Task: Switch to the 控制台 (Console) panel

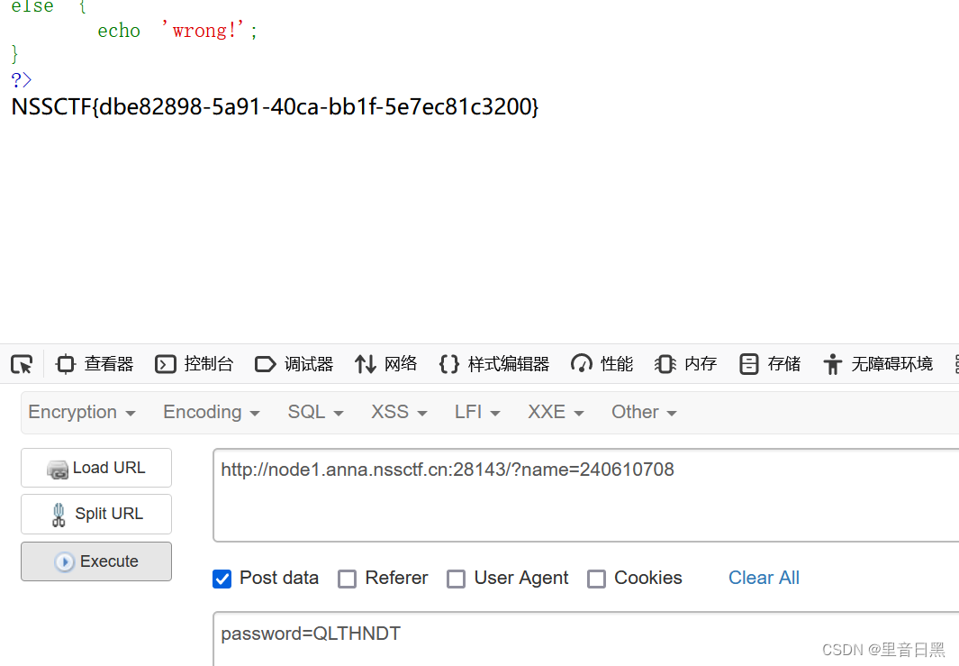Action: (195, 363)
